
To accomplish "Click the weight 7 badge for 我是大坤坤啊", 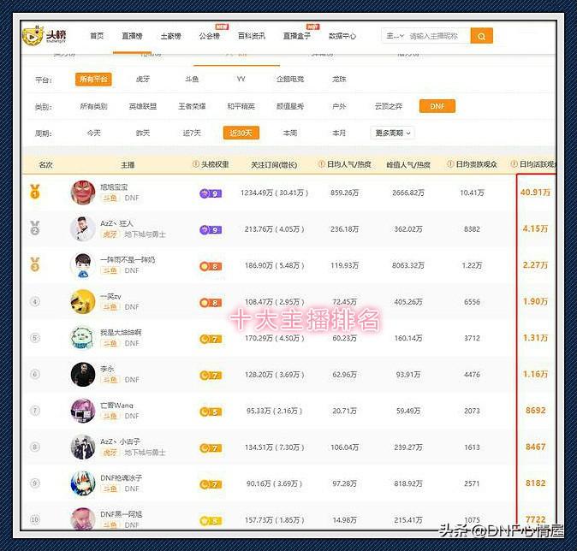I will [211, 339].
